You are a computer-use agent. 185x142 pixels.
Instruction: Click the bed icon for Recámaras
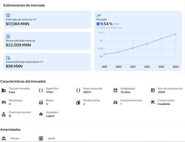click(x=4, y=102)
